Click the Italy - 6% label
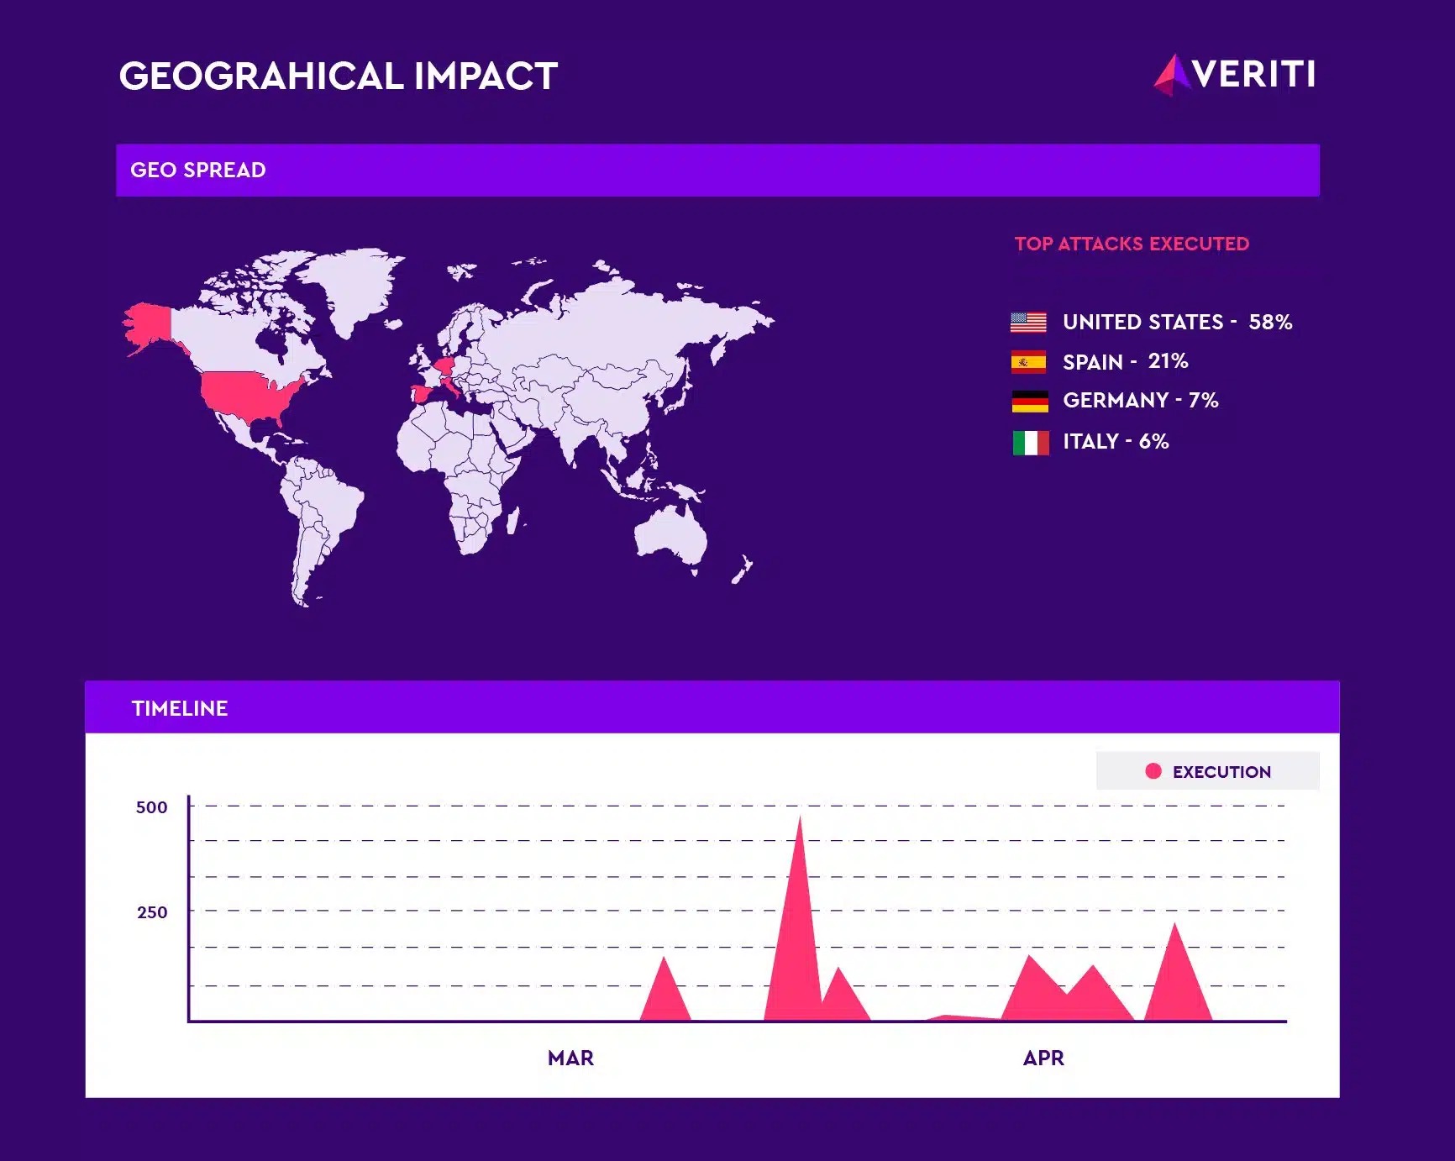 [x=1116, y=442]
